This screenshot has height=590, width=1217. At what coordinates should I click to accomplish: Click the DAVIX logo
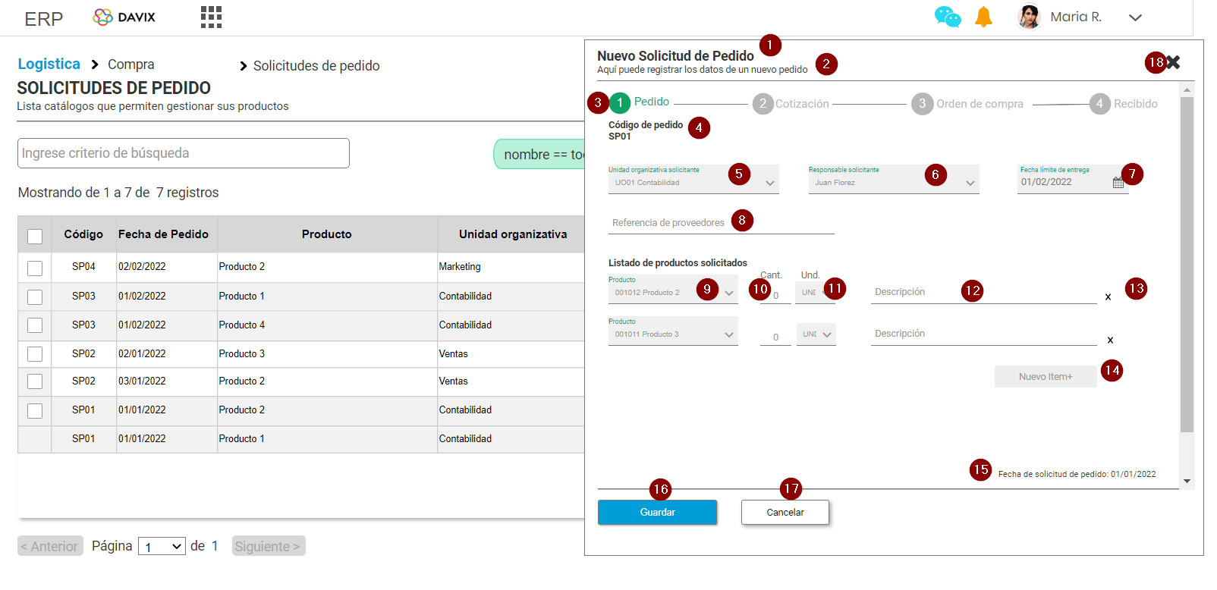124,17
